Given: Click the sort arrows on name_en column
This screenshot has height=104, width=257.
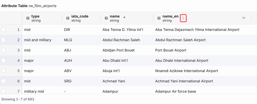Looking at the screenshot, I should click(183, 18).
